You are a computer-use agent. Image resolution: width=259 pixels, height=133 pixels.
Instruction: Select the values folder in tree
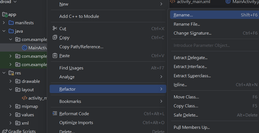[28, 115]
